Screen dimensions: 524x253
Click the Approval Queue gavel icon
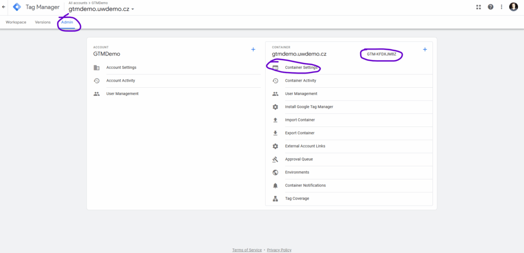click(275, 159)
